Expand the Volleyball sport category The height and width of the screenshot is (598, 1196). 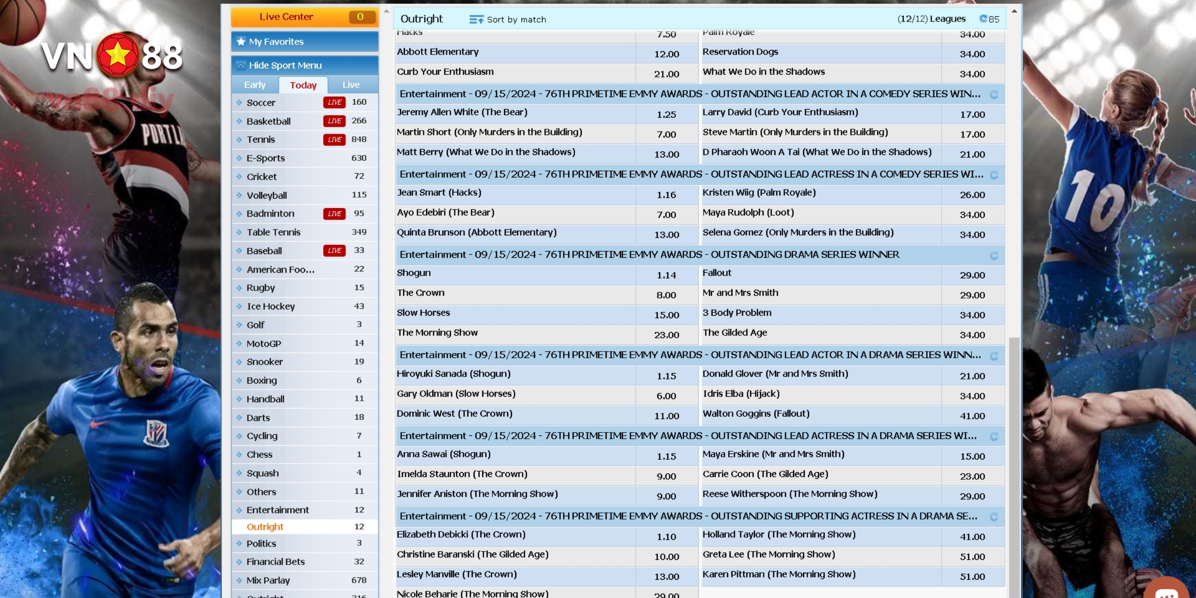click(x=305, y=195)
